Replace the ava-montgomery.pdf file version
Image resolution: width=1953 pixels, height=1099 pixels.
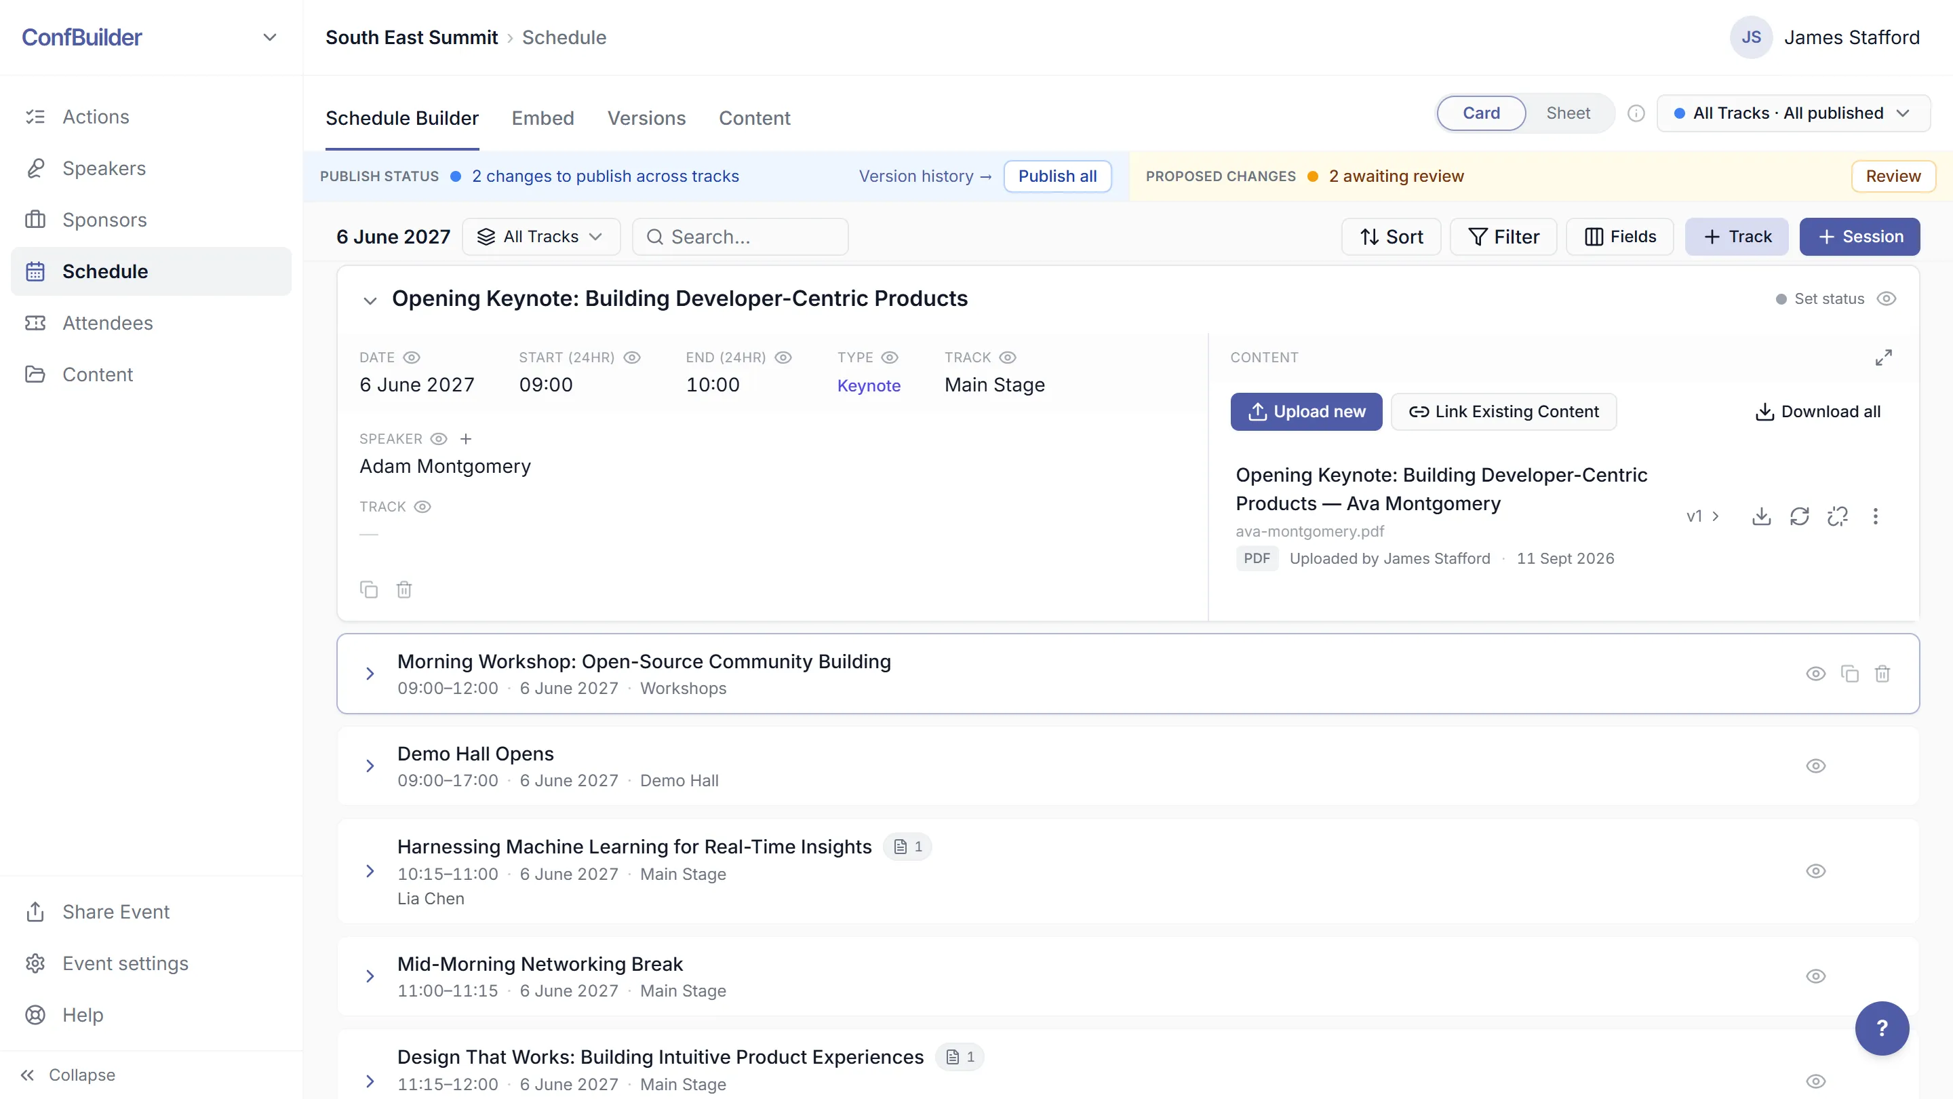[1800, 516]
